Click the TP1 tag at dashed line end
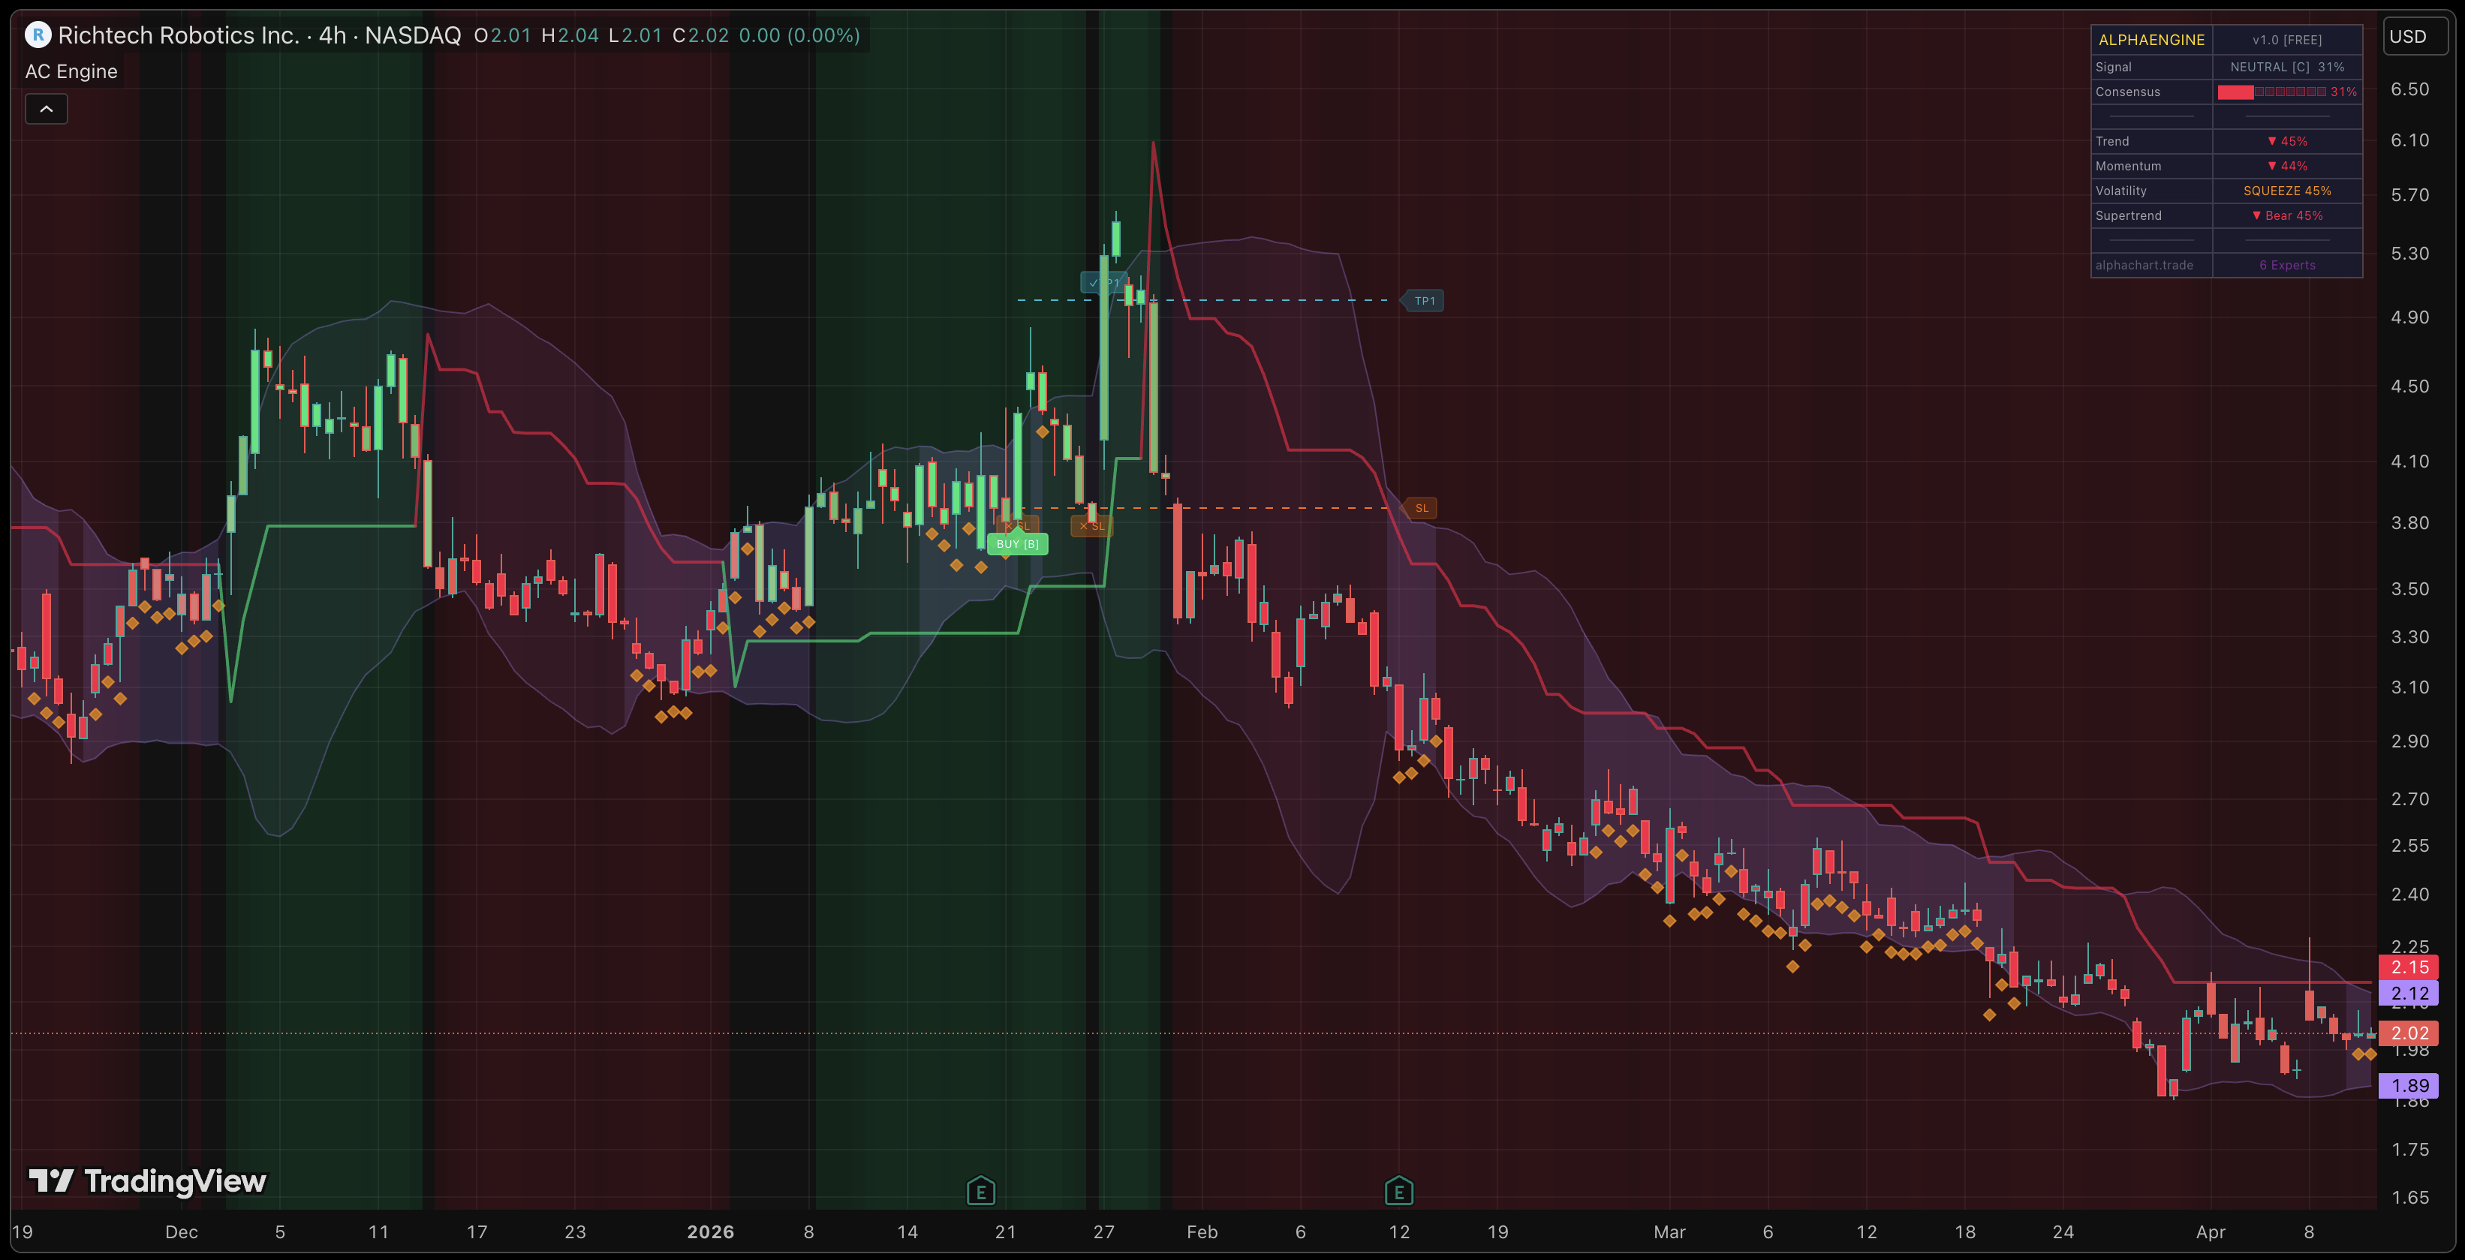The width and height of the screenshot is (2465, 1260). point(1424,300)
